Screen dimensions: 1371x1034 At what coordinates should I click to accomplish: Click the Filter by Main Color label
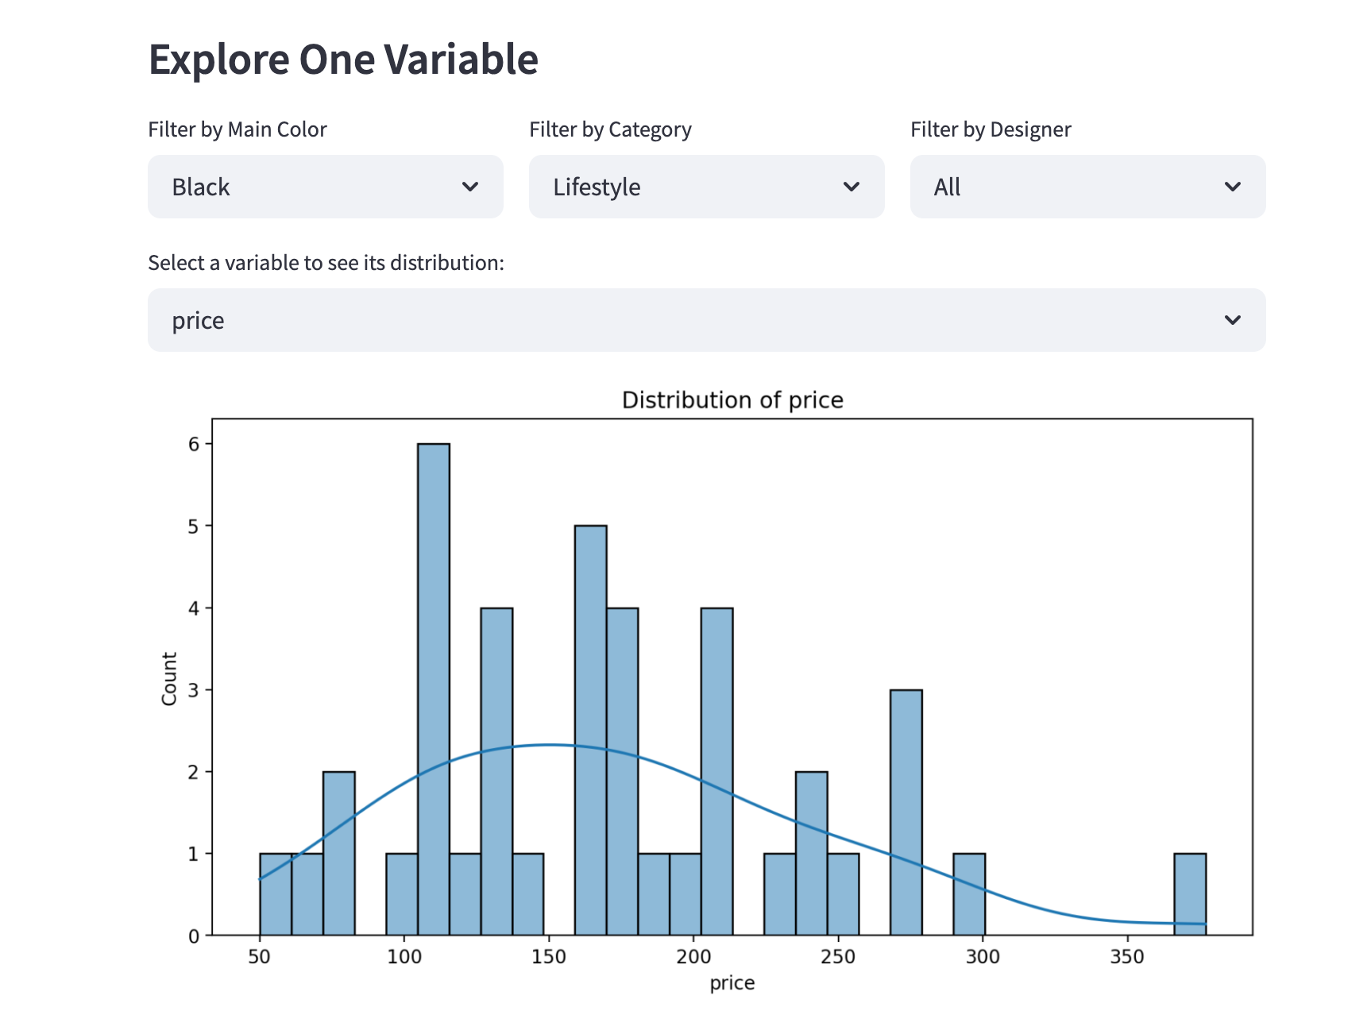pyautogui.click(x=237, y=129)
